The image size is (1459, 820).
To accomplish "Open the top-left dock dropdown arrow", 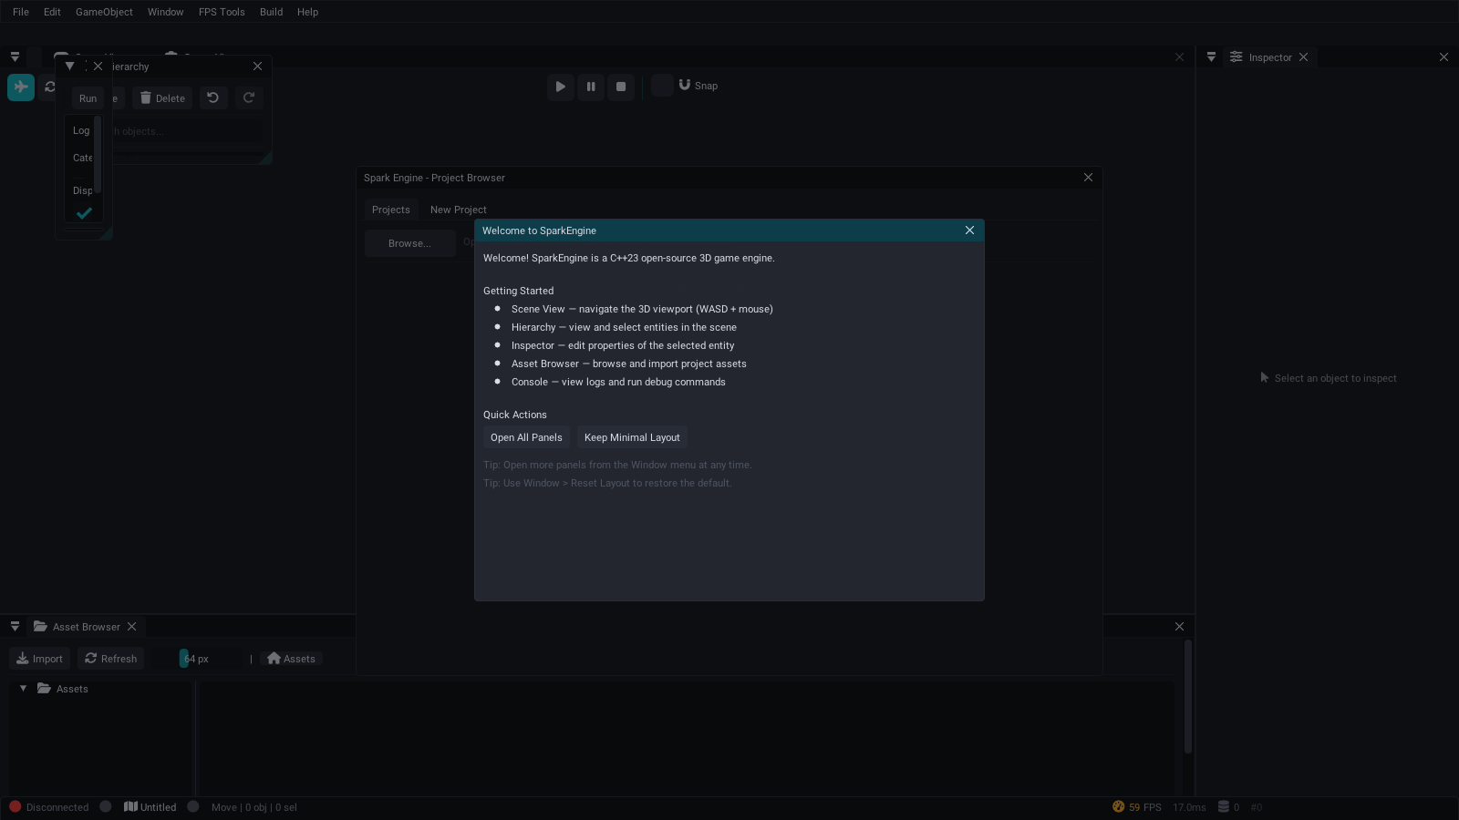I will tap(15, 57).
